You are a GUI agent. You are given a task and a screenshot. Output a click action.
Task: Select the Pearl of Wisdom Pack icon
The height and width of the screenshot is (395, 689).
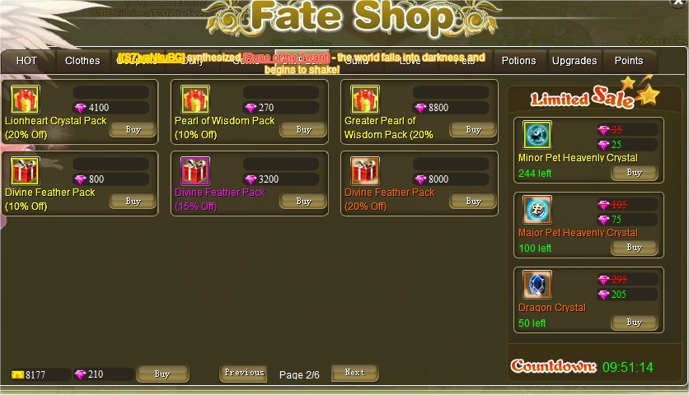pos(195,100)
